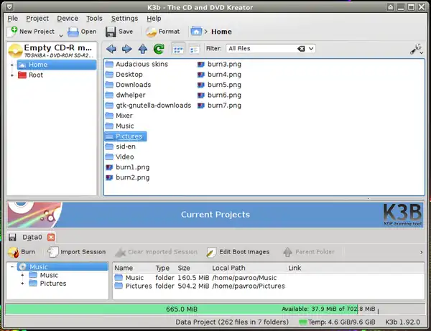Switch to icon view mode

click(176, 49)
